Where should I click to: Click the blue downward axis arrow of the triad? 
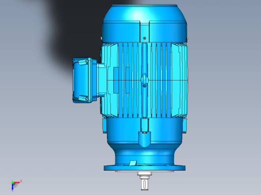(x=13, y=187)
